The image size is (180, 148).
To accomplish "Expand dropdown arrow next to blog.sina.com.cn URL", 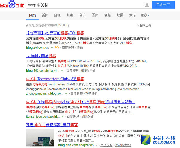I will 96,145.
